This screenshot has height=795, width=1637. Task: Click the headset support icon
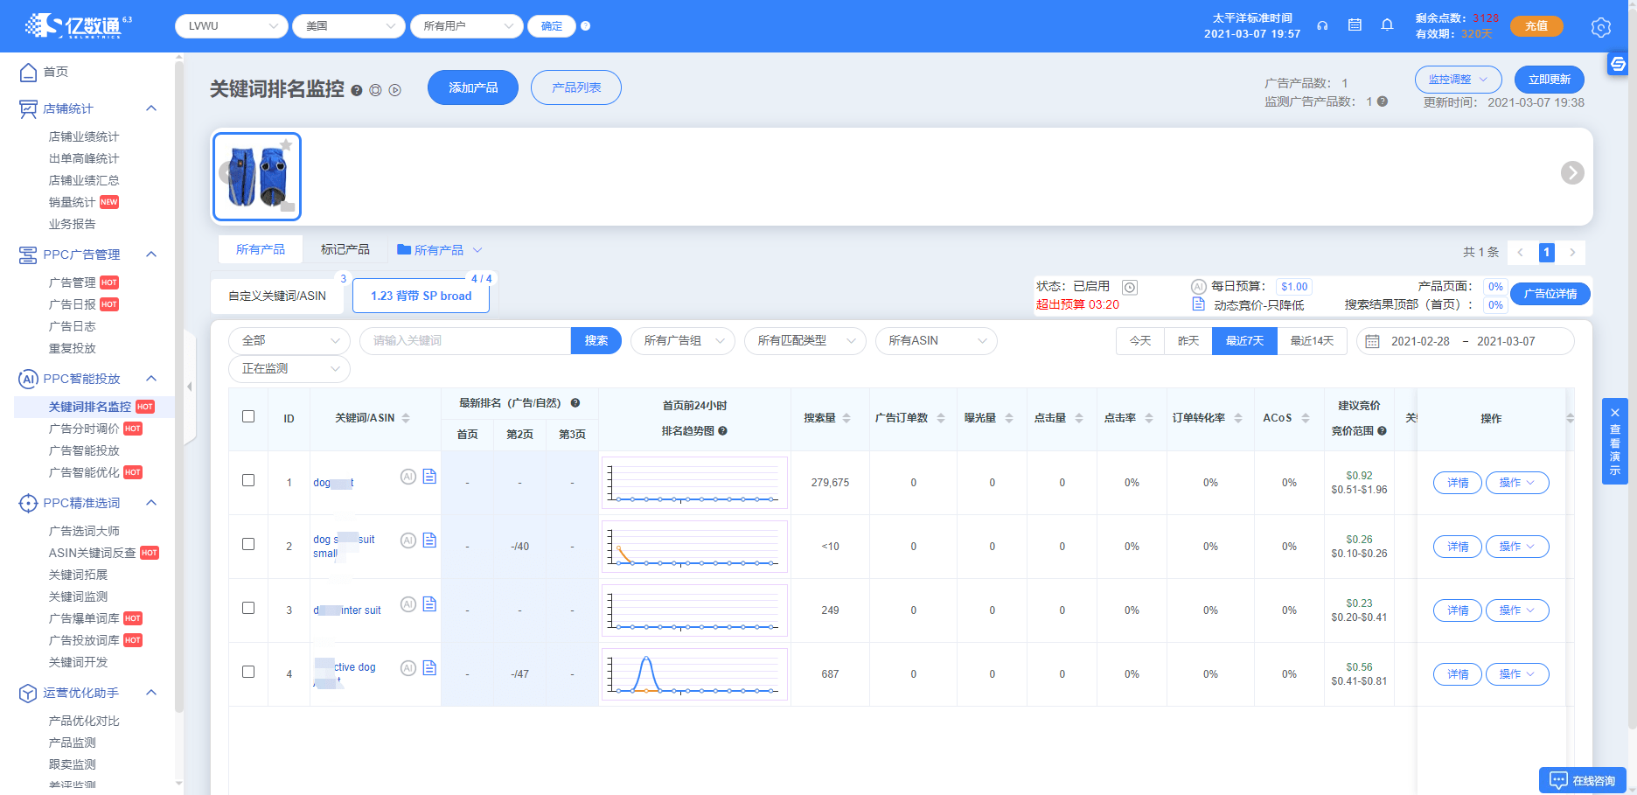click(1322, 25)
